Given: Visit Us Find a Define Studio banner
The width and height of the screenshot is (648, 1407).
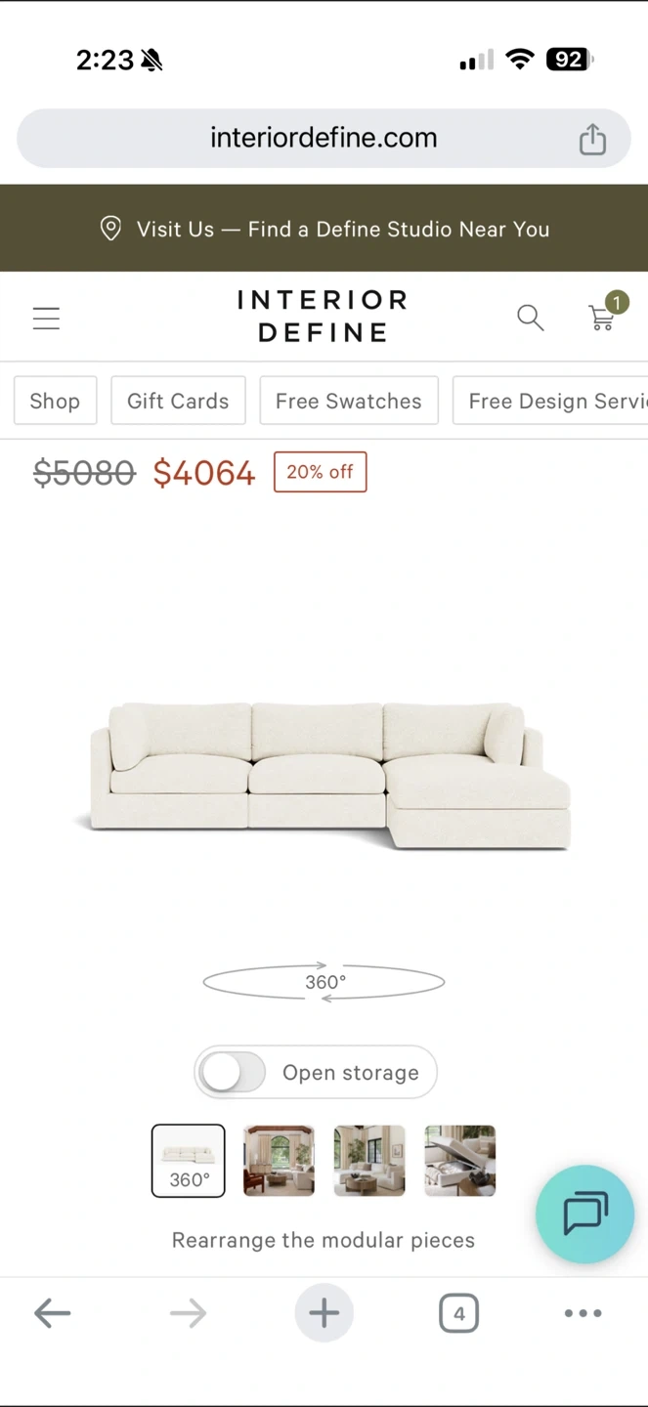Looking at the screenshot, I should tap(324, 229).
